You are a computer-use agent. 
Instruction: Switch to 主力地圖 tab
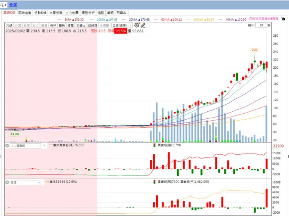[72, 13]
